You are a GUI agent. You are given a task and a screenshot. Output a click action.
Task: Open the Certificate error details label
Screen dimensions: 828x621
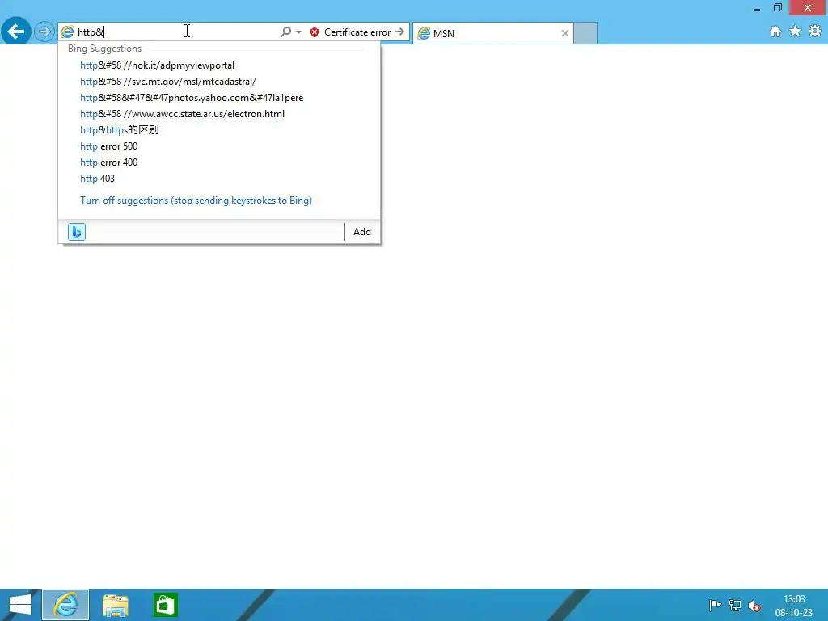[357, 32]
